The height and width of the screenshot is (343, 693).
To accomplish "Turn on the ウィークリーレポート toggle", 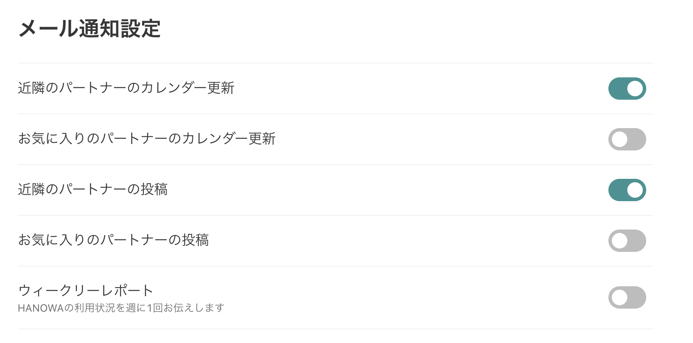I will (x=627, y=297).
